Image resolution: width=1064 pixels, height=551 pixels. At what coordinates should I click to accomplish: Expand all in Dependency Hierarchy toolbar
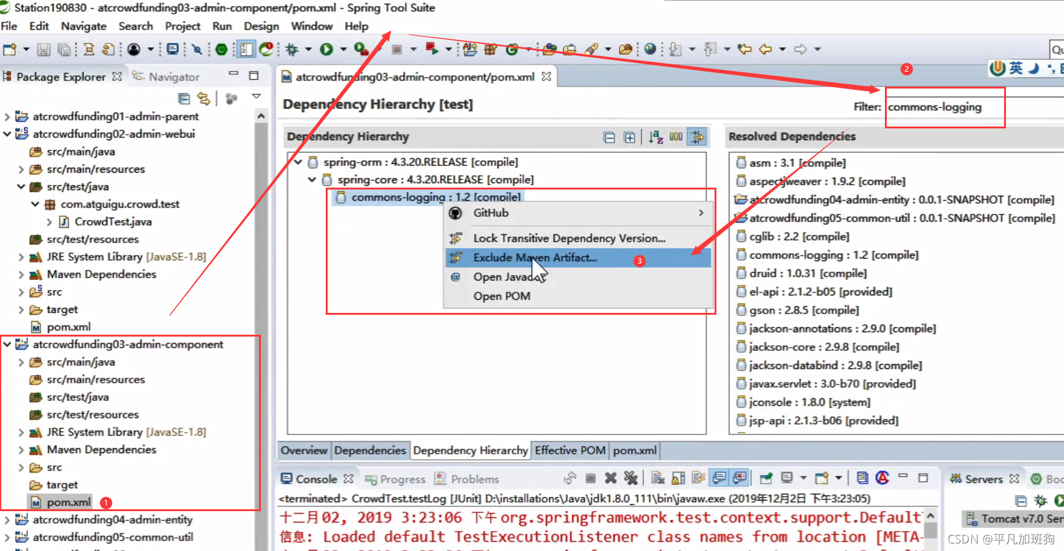tap(629, 137)
